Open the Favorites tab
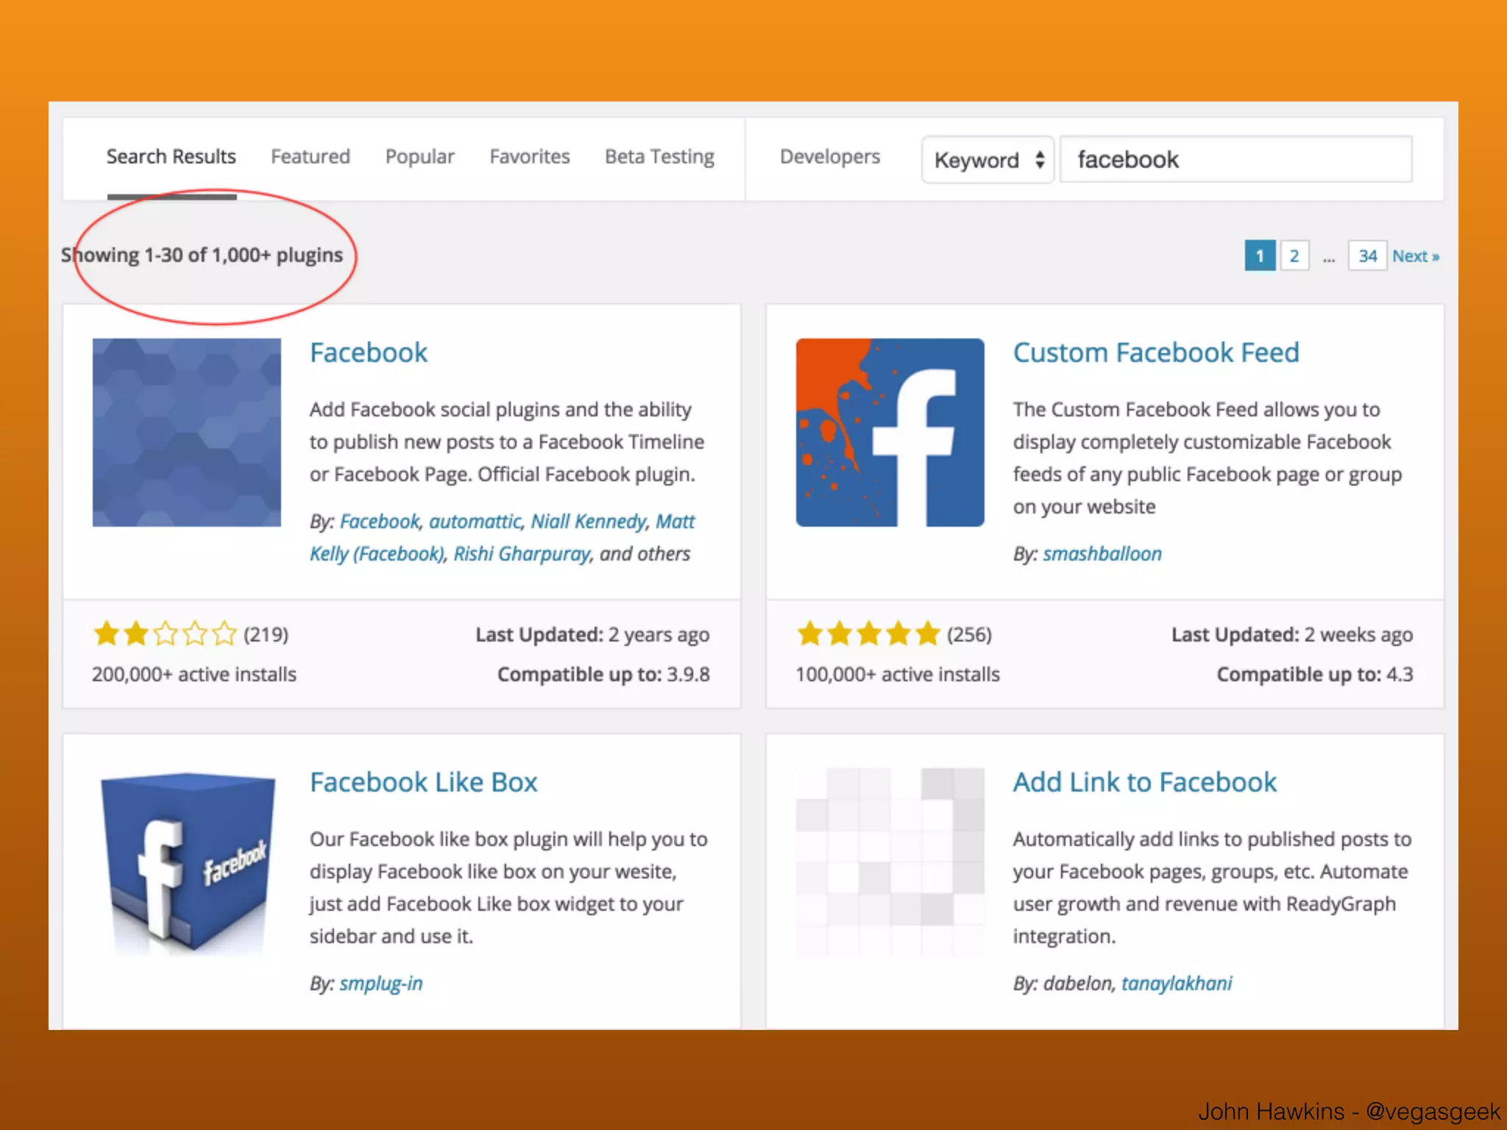Image resolution: width=1507 pixels, height=1130 pixels. tap(529, 157)
